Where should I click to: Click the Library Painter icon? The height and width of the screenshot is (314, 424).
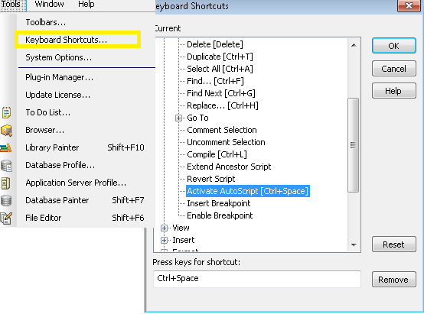(x=6, y=147)
